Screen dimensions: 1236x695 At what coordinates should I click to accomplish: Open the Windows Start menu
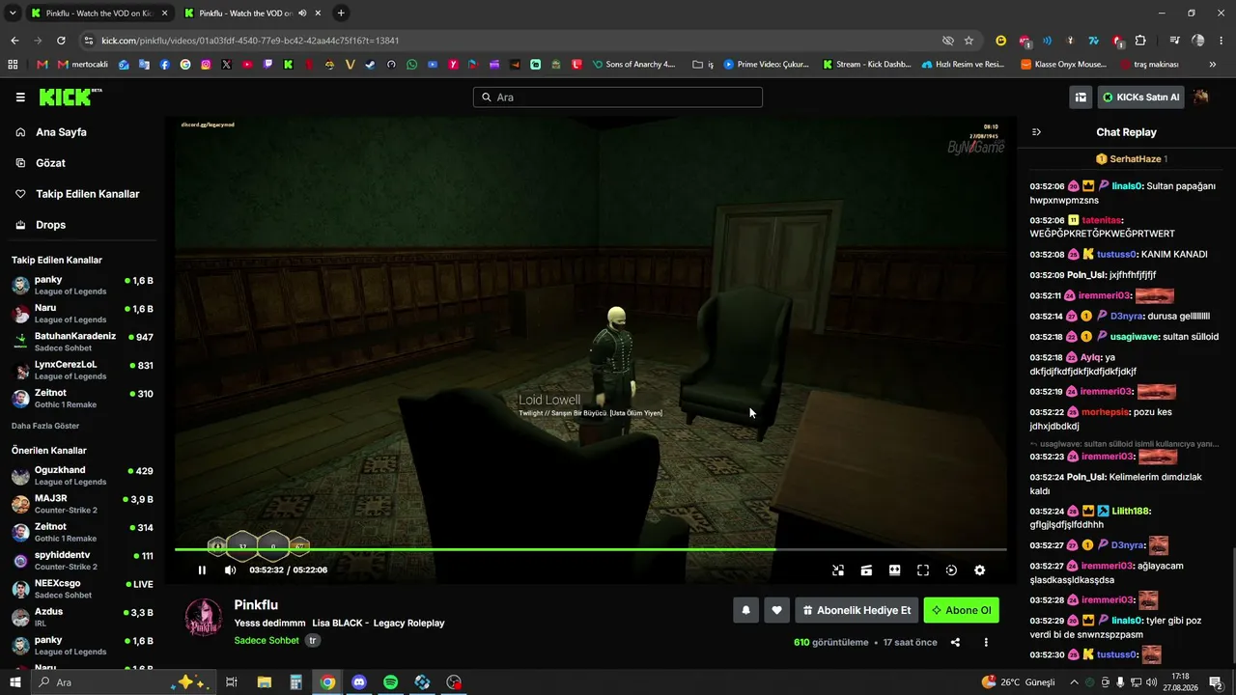click(16, 682)
